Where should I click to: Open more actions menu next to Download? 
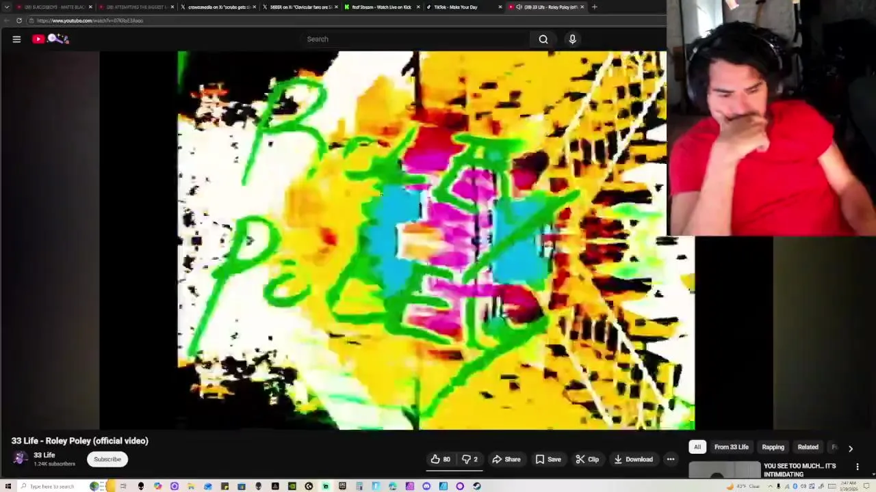pos(671,459)
